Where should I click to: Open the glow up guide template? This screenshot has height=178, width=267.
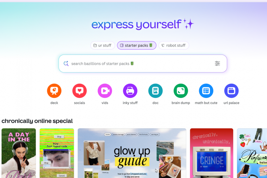(x=132, y=153)
